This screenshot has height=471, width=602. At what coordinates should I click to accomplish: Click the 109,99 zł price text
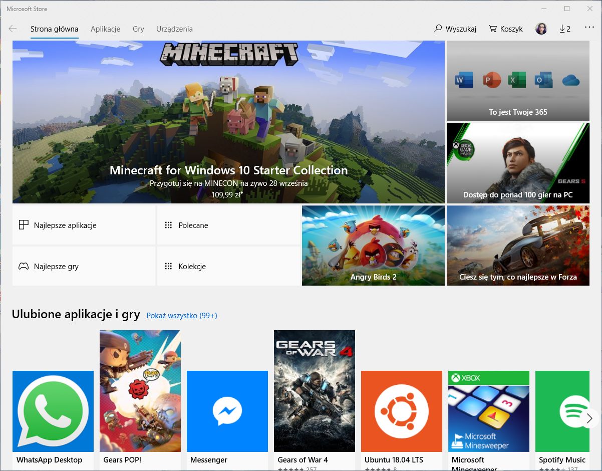pyautogui.click(x=227, y=194)
